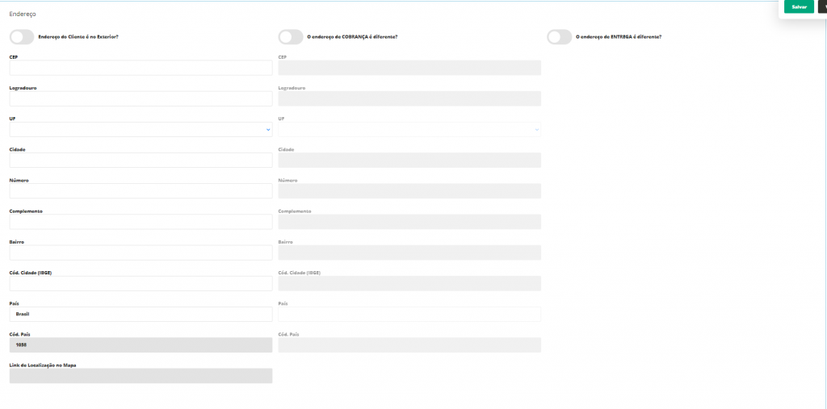Click the client address CEP field
Screen dimensions: 827x409
[141, 68]
